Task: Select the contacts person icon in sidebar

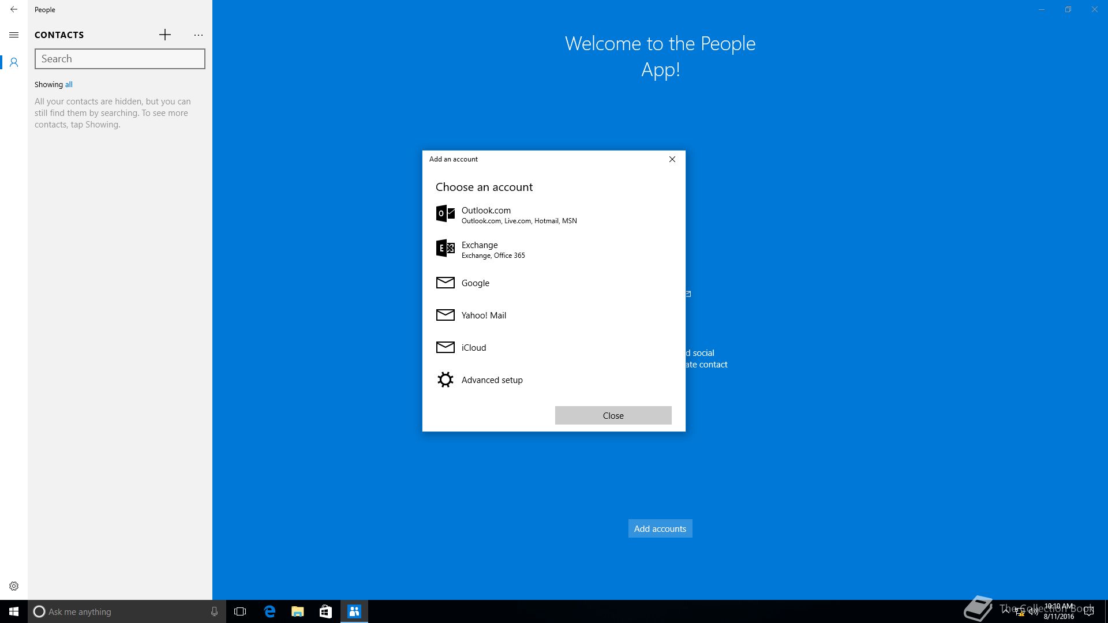Action: (14, 62)
